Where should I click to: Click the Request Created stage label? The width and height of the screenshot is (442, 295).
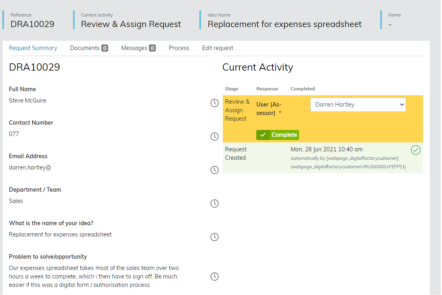click(x=236, y=154)
